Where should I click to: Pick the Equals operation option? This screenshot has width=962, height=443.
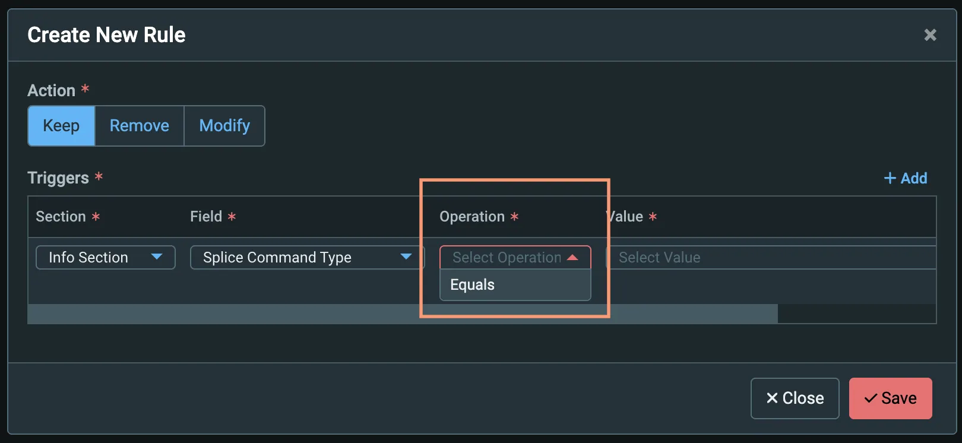point(515,285)
